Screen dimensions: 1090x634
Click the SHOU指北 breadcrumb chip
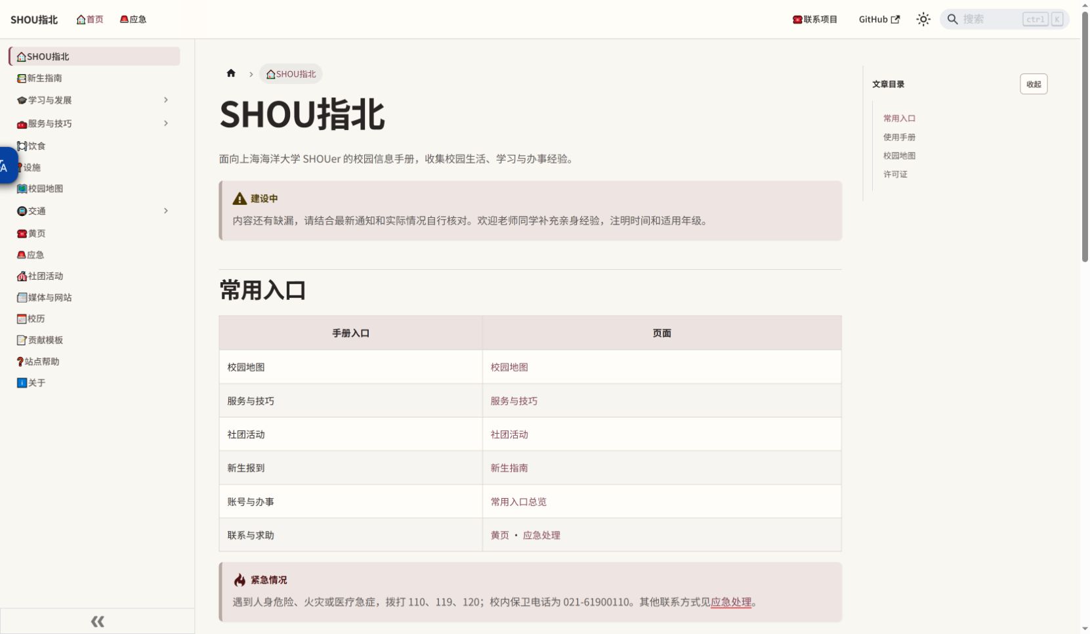(291, 74)
